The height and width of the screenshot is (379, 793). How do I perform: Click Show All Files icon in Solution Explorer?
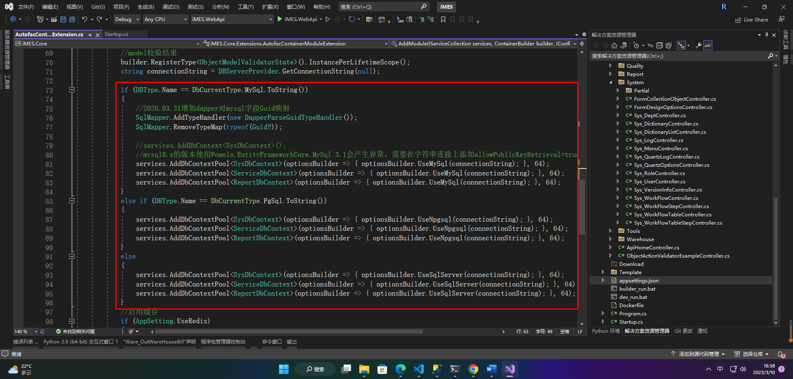[669, 45]
